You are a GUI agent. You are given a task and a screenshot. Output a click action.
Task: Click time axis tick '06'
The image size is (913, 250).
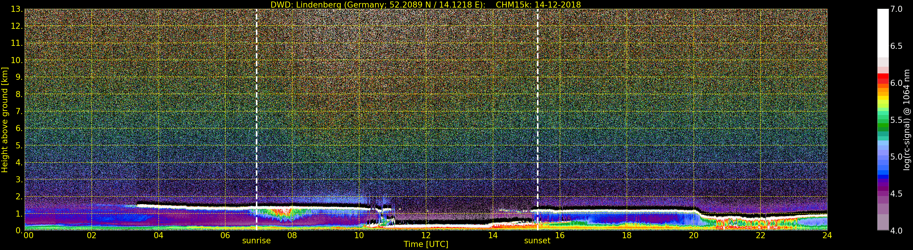click(225, 235)
